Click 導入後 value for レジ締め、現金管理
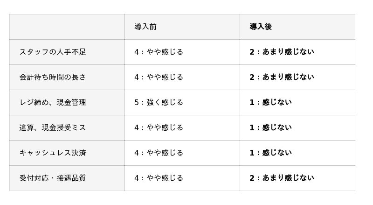Viewport: 373px width, 205px height. [x=270, y=102]
